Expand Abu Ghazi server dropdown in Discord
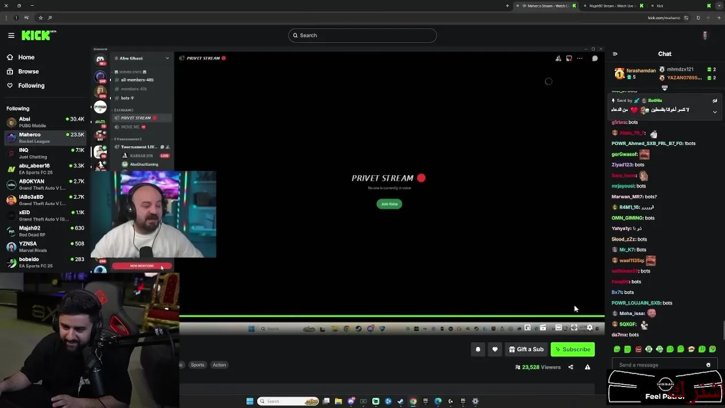 coord(167,58)
